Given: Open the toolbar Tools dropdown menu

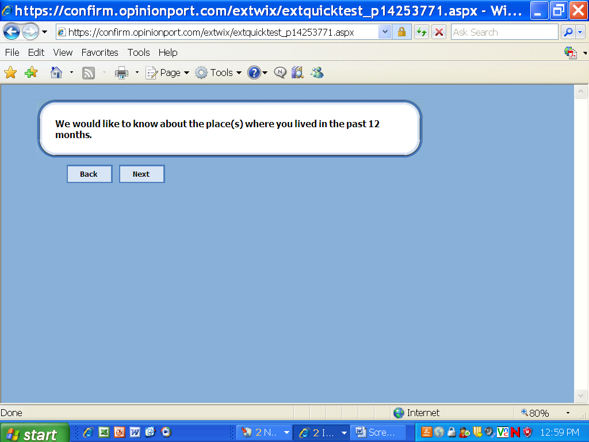Looking at the screenshot, I should pos(218,73).
